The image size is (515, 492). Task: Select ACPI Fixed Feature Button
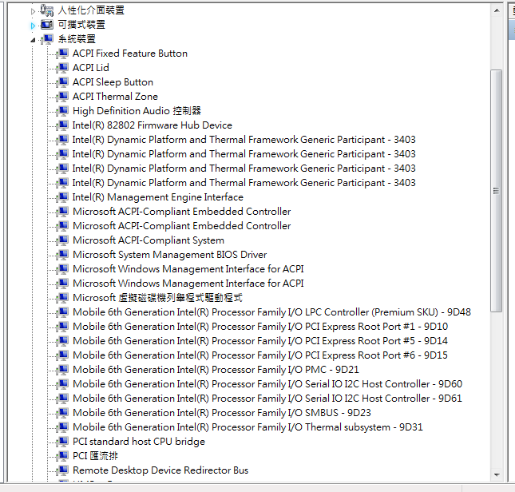[x=129, y=54]
